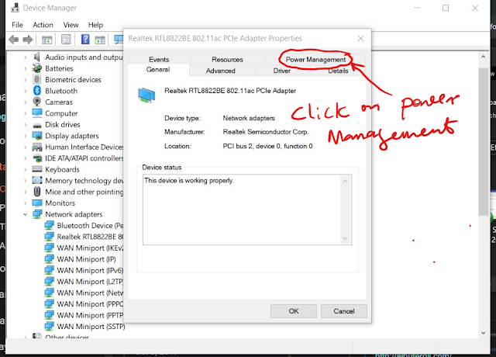Click the IDE ATA/ATAPI controllers icon
The width and height of the screenshot is (496, 357).
coord(37,158)
